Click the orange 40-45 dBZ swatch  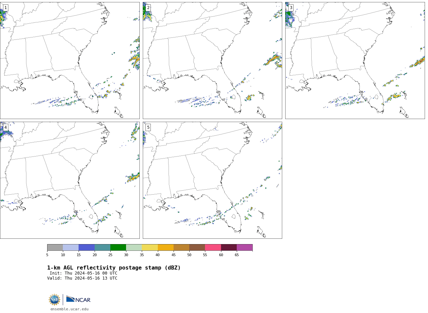pyautogui.click(x=166, y=247)
